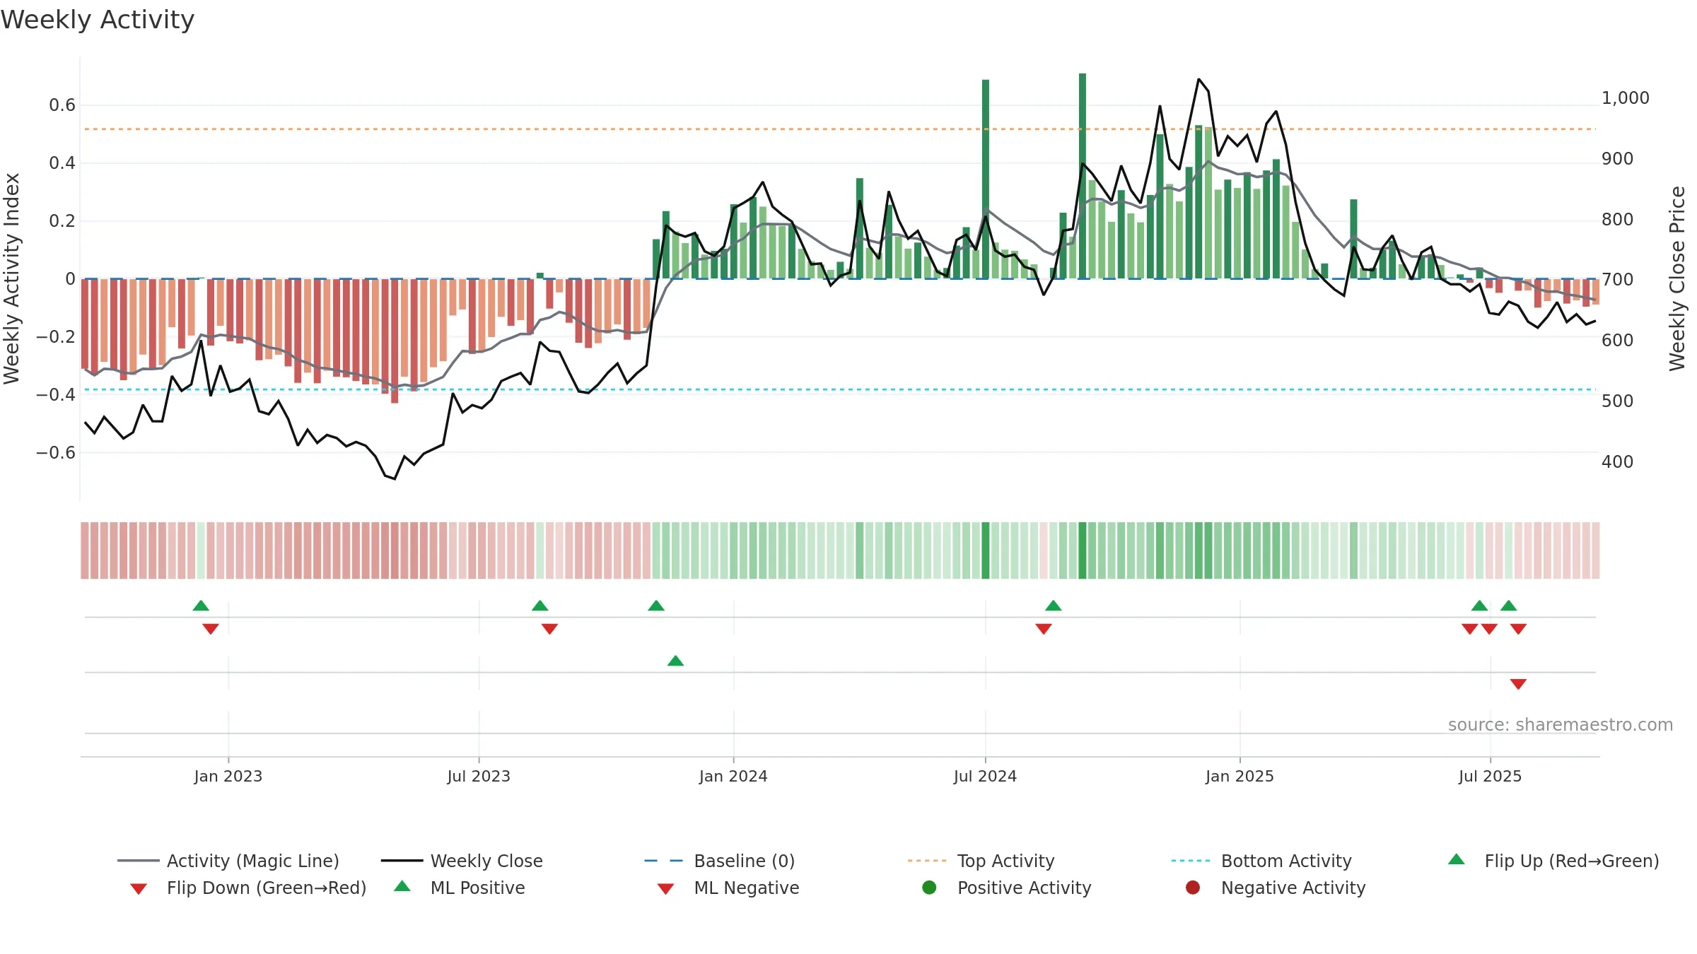This screenshot has height=954, width=1697.
Task: Toggle the Activity (Magic Line) legend entry
Action: coord(228,861)
